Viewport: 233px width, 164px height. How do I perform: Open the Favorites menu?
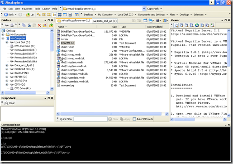click(x=27, y=9)
